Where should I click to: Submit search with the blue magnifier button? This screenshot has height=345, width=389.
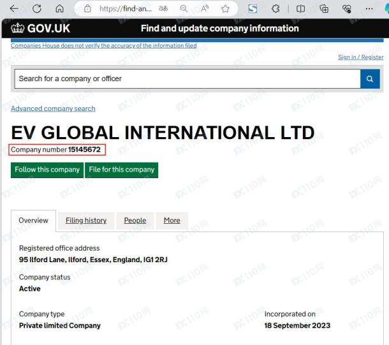[370, 79]
